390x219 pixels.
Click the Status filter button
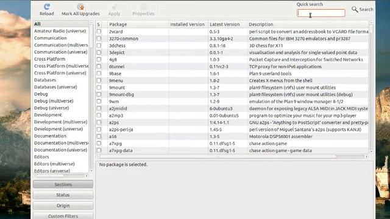pyautogui.click(x=63, y=195)
